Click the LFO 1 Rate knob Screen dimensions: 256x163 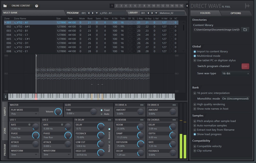36,126
